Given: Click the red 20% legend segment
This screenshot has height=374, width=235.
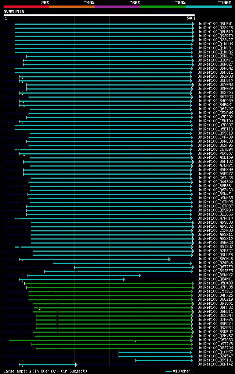Looking at the screenshot, I should tap(26, 7).
